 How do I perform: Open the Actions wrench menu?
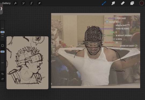pyautogui.click(x=15, y=3)
